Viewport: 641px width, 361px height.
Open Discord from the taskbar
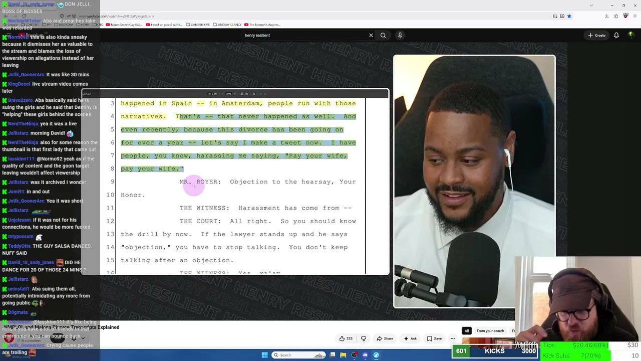point(365,355)
